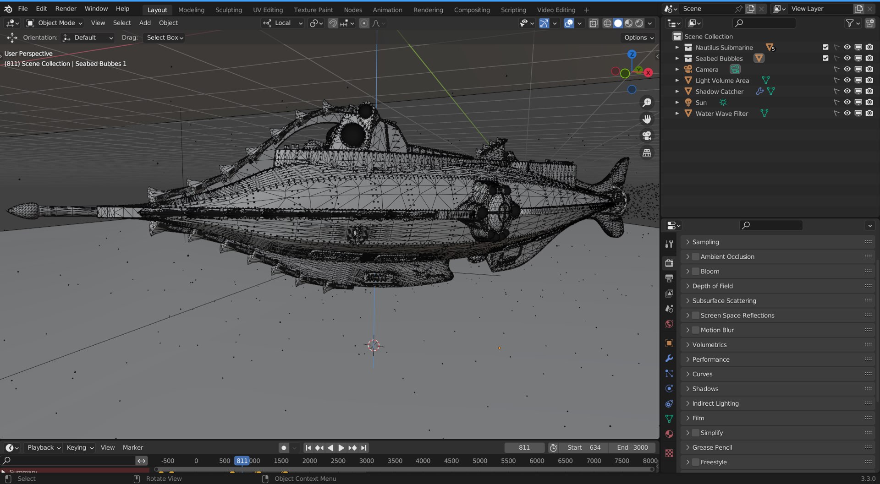Open Material properties sphere icon
The width and height of the screenshot is (880, 484).
(x=669, y=434)
